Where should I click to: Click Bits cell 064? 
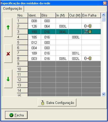[x=48, y=26]
